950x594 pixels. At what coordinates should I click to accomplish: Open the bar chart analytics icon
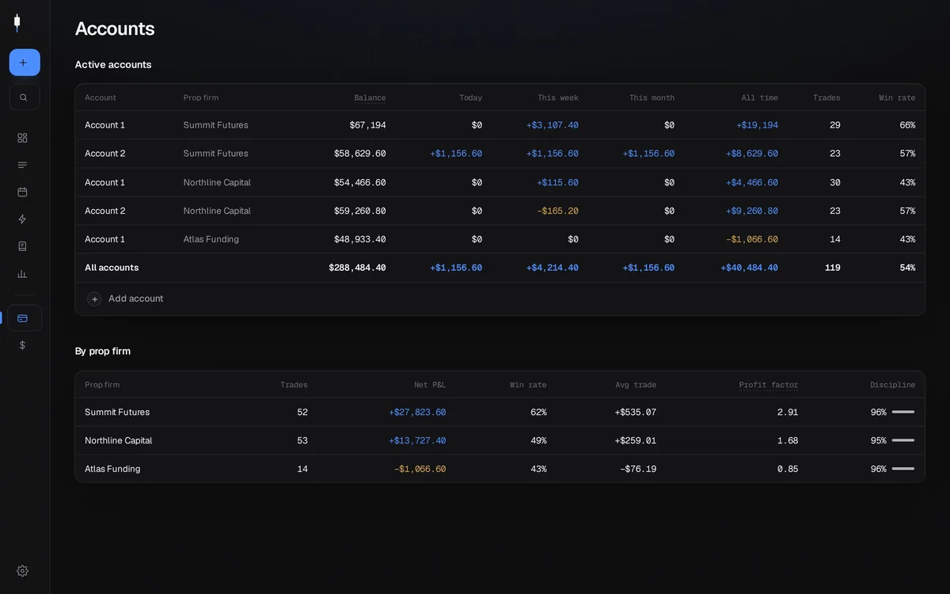(x=22, y=273)
